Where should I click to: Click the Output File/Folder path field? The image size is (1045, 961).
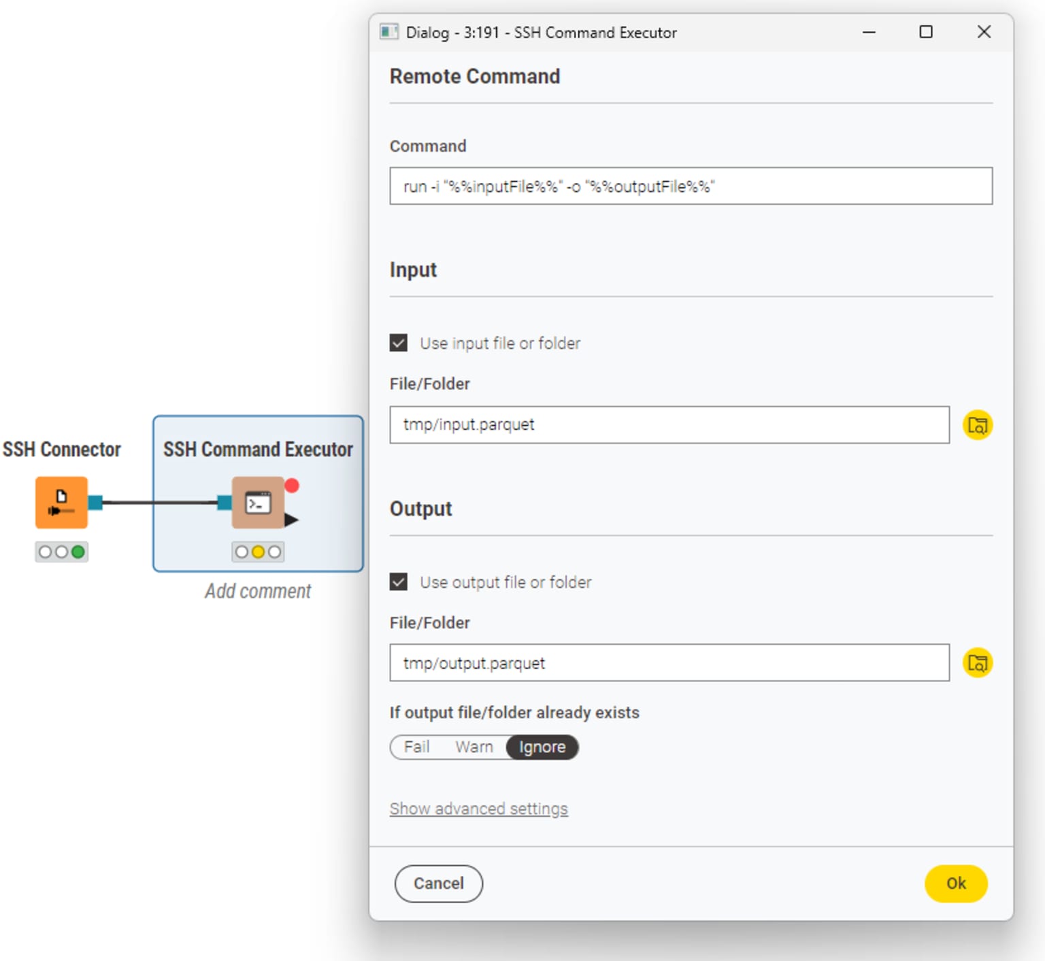(x=669, y=663)
